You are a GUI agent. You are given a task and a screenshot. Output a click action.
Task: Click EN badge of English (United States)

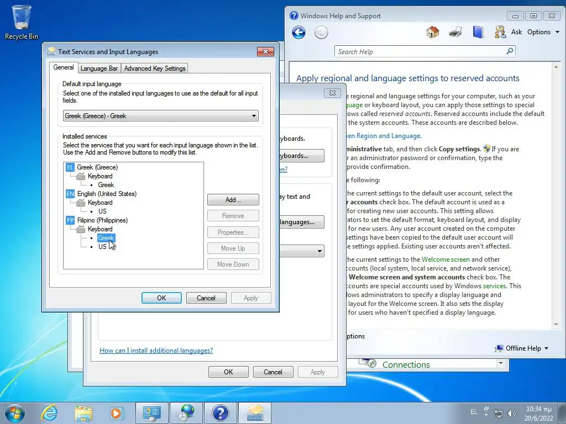(70, 194)
